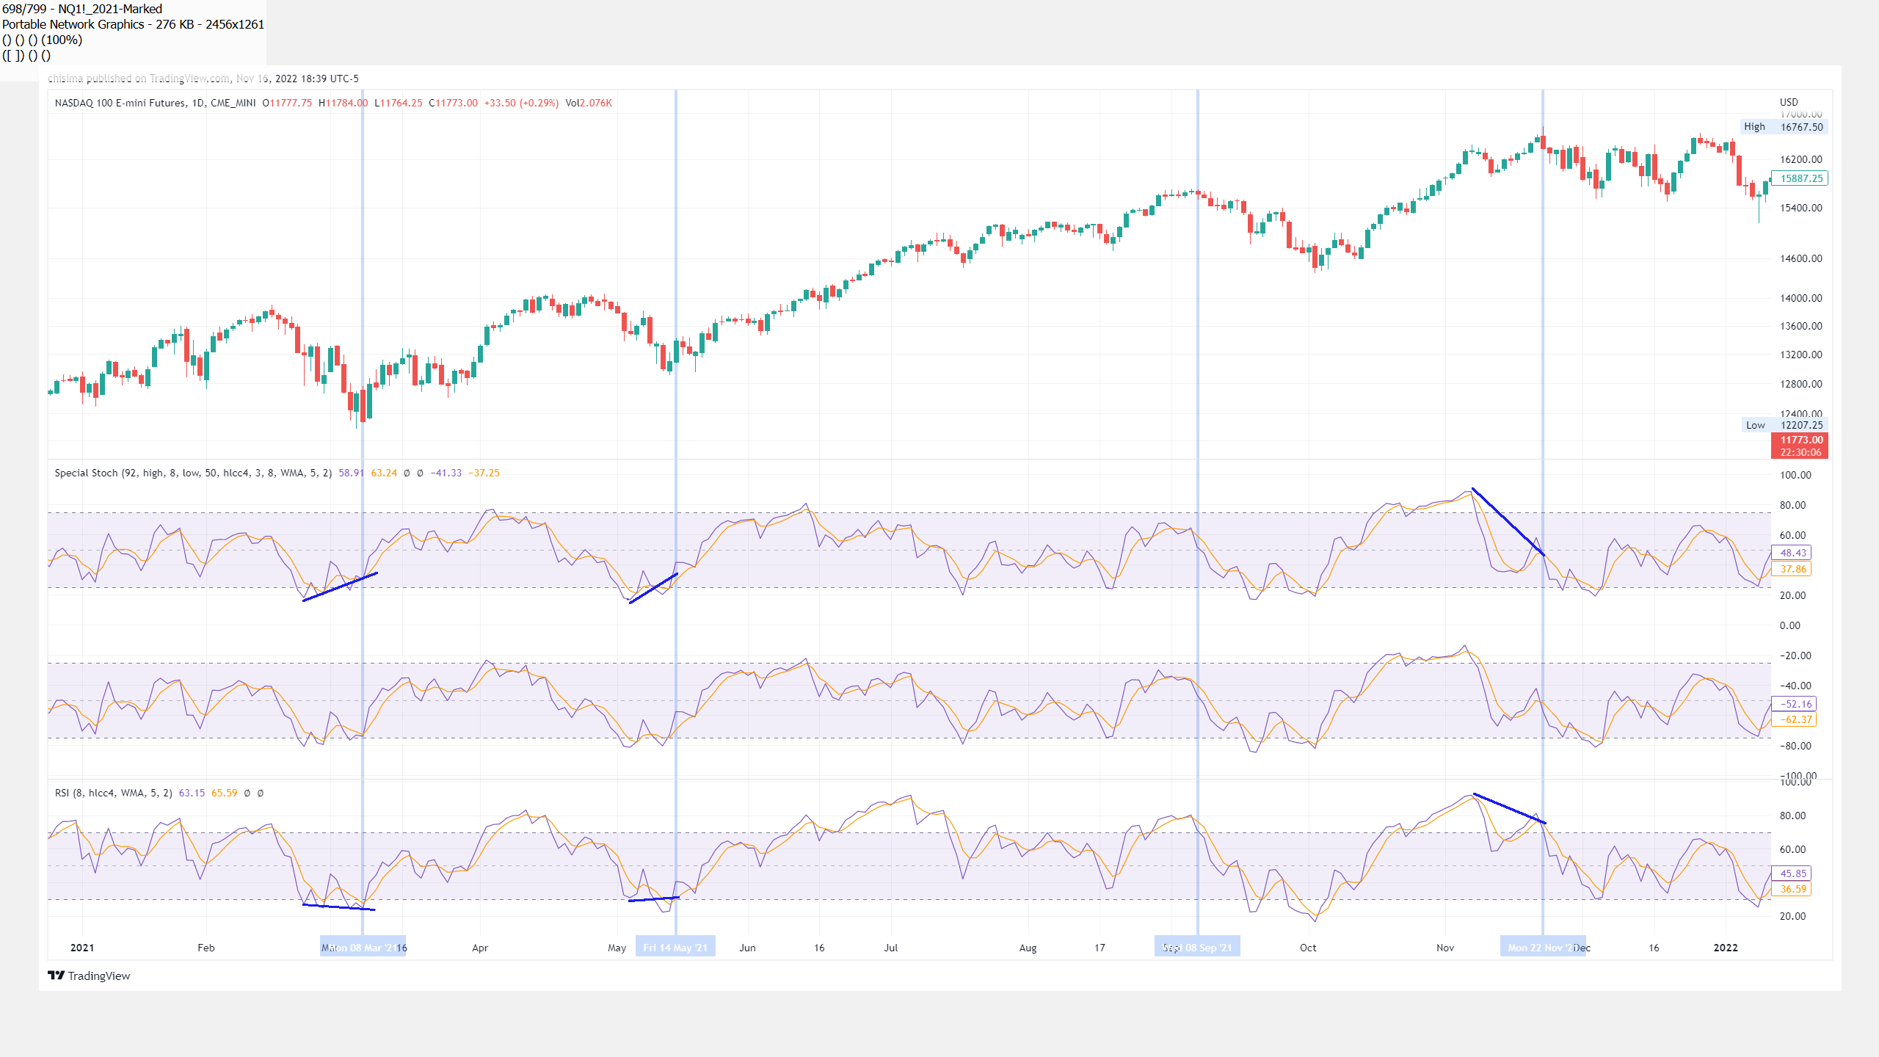
Task: Click the orange 37.86 stochastic value tag
Action: coord(1792,569)
